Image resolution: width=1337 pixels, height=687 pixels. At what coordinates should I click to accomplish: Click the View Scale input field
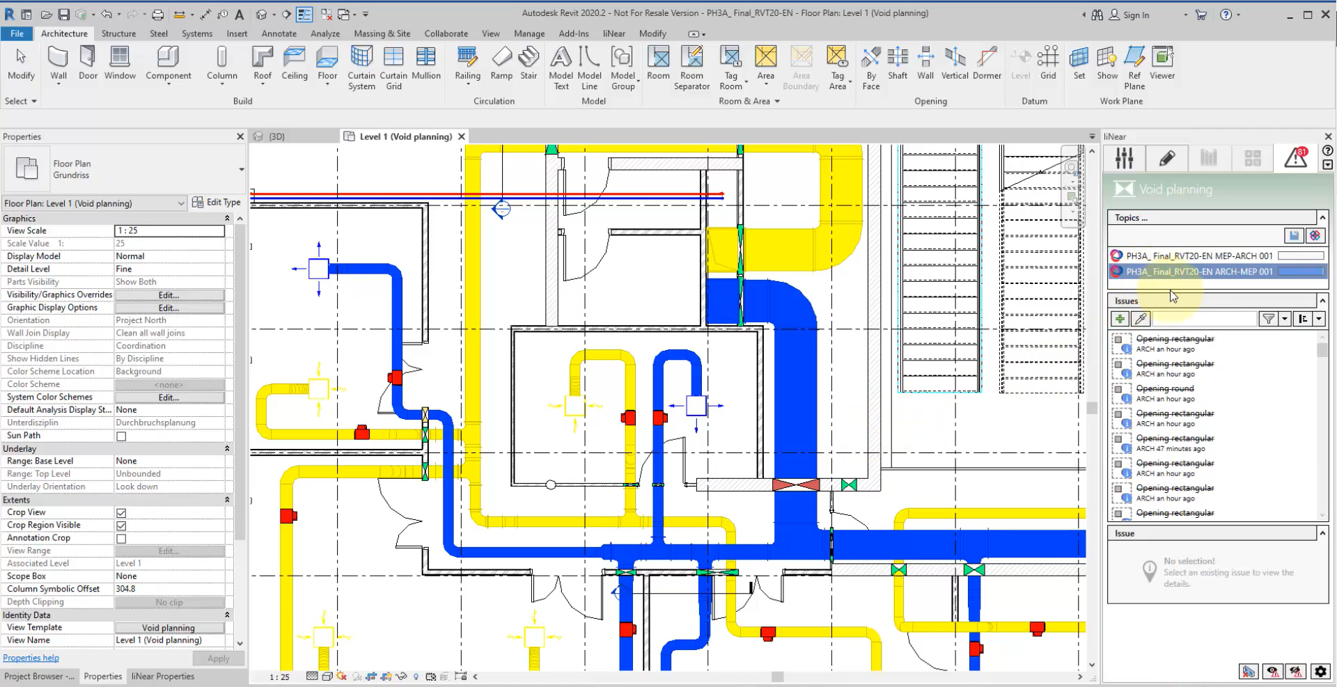tap(169, 230)
